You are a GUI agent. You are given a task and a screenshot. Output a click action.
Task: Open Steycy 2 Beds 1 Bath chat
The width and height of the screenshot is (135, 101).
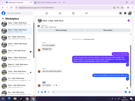tap(16, 24)
